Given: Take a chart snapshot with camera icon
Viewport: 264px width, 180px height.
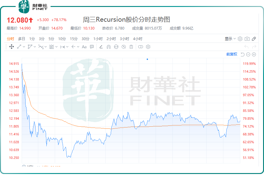Looking at the screenshot, I should tap(247, 39).
